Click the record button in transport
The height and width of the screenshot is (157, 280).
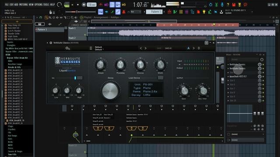tap(84, 5)
